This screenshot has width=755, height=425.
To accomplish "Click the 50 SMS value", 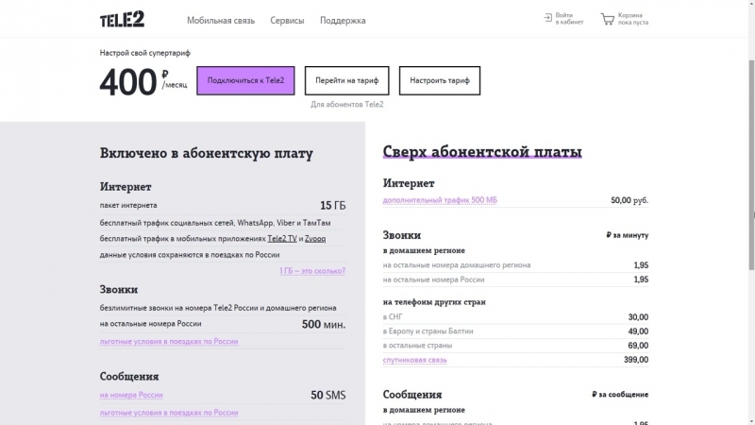I will click(x=327, y=395).
